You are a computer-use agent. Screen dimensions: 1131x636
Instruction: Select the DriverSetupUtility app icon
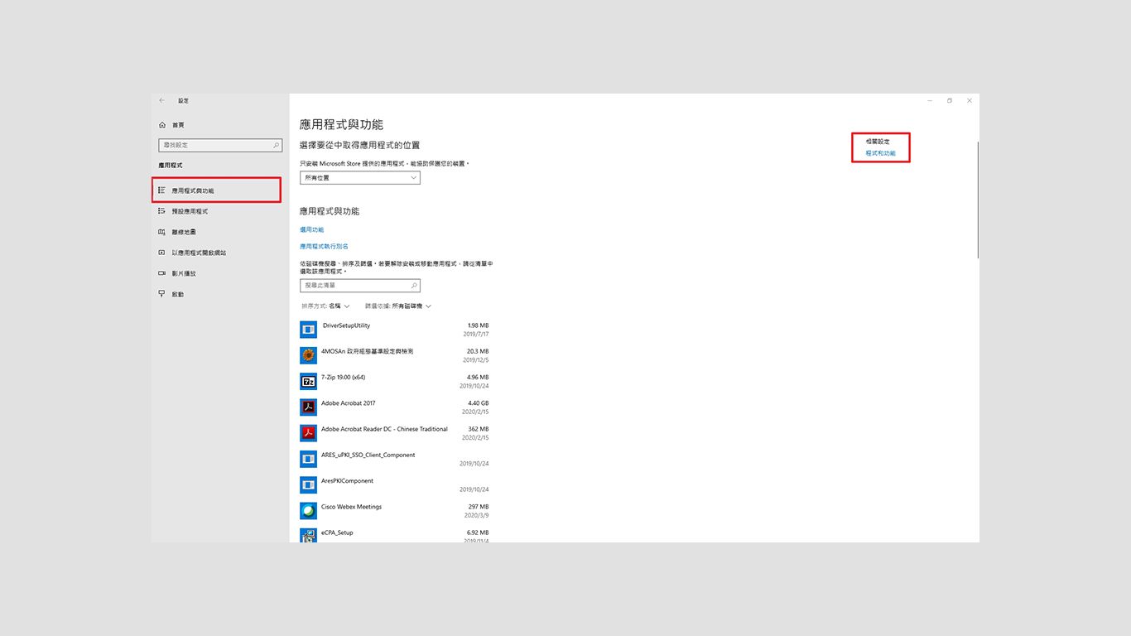tap(308, 329)
